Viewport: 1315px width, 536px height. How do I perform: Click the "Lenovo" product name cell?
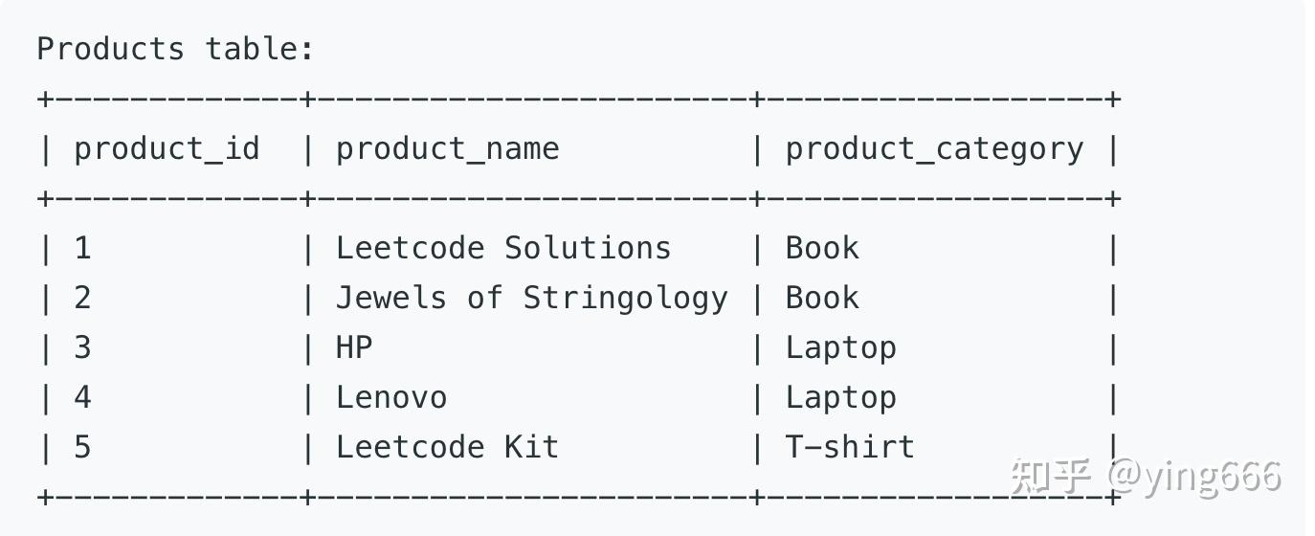pyautogui.click(x=390, y=397)
